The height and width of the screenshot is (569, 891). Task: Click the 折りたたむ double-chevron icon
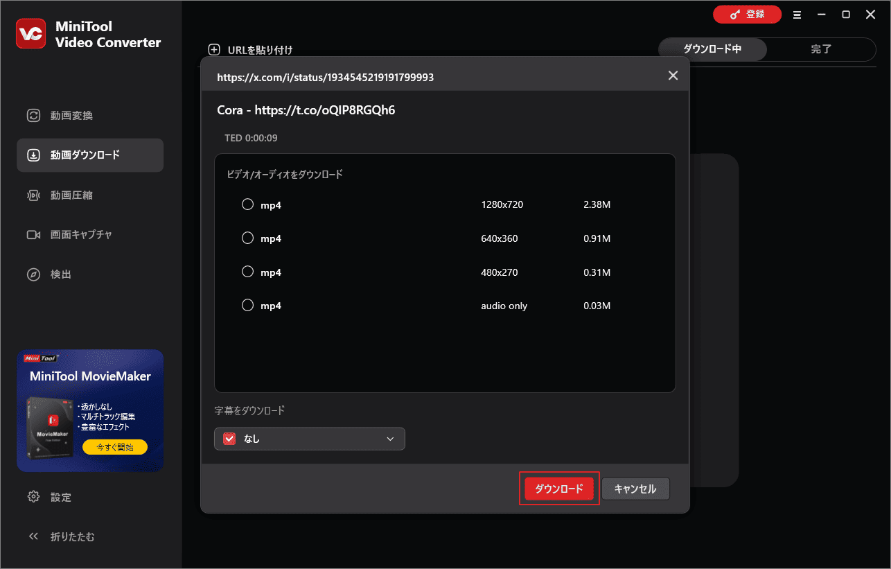pyautogui.click(x=33, y=536)
